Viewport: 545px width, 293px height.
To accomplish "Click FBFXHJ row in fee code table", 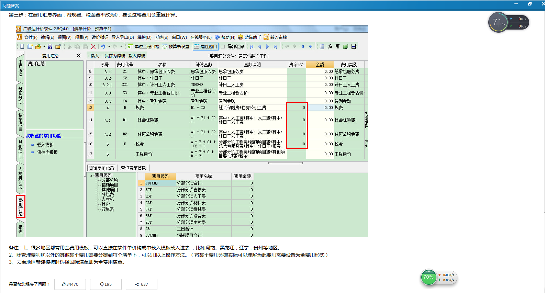I will tap(196, 183).
